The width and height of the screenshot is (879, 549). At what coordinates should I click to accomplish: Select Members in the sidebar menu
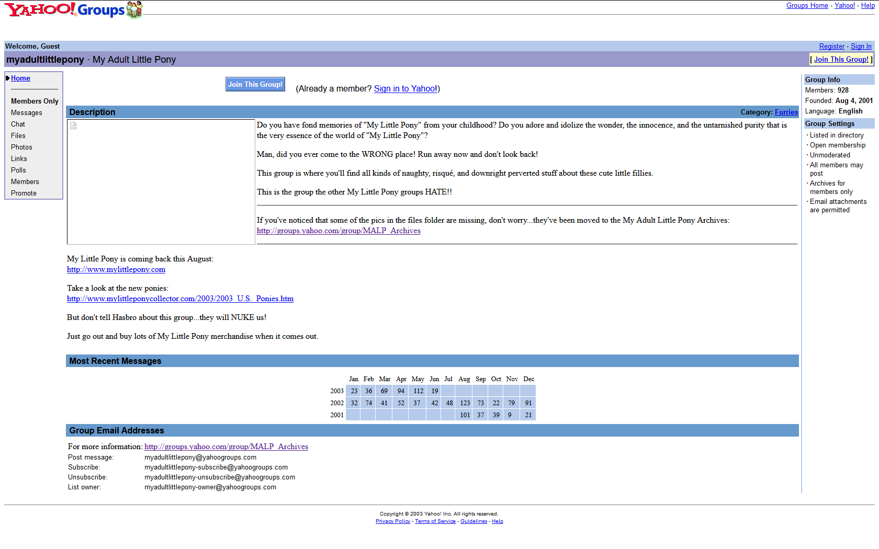click(25, 182)
